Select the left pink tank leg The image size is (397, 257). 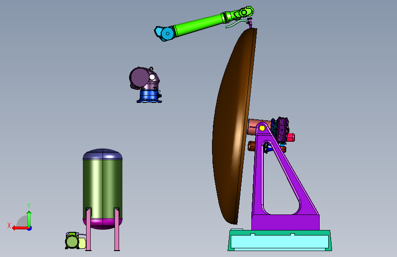[88, 229]
